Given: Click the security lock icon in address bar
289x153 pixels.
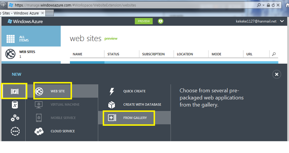Looking at the screenshot, I should pyautogui.click(x=268, y=5).
